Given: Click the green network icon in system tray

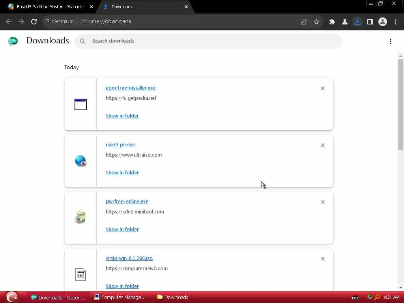Looking at the screenshot, I should 369,297.
